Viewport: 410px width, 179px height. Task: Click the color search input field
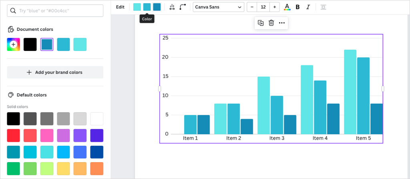(55, 10)
